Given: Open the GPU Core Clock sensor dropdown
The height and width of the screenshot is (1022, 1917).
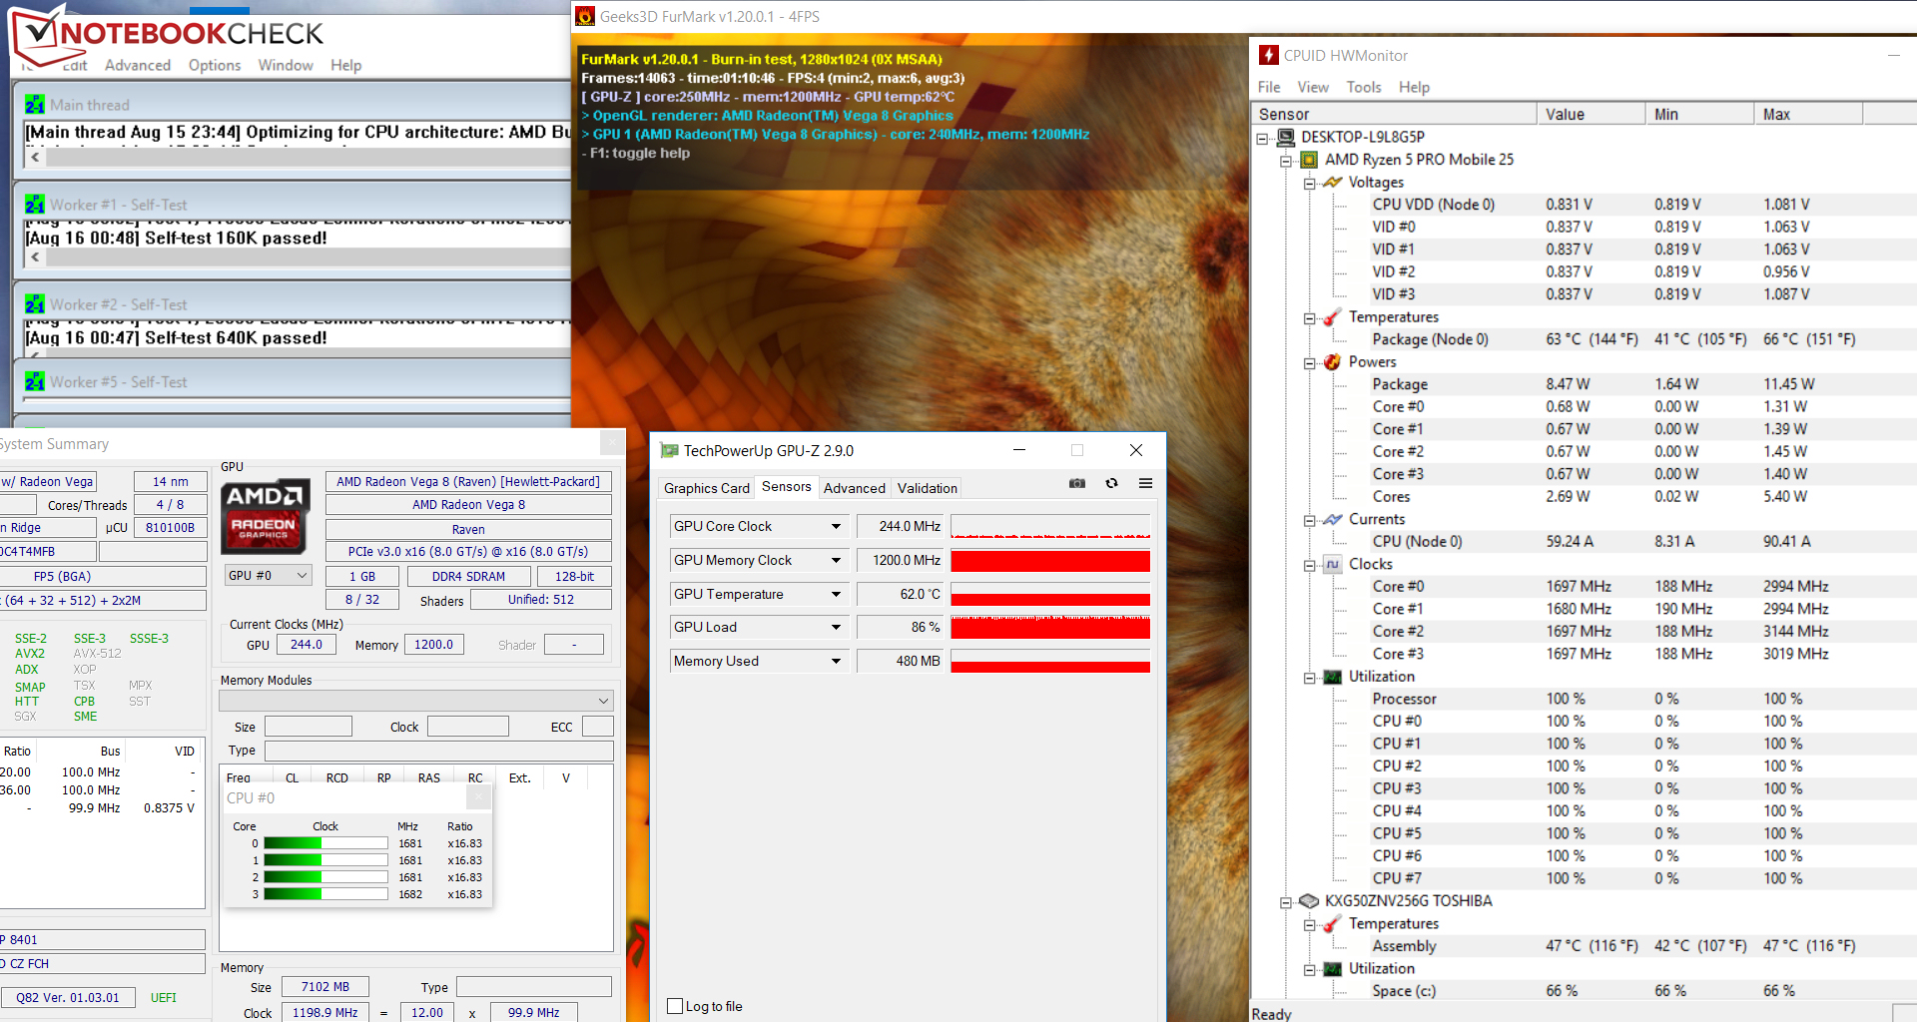Looking at the screenshot, I should pyautogui.click(x=836, y=527).
